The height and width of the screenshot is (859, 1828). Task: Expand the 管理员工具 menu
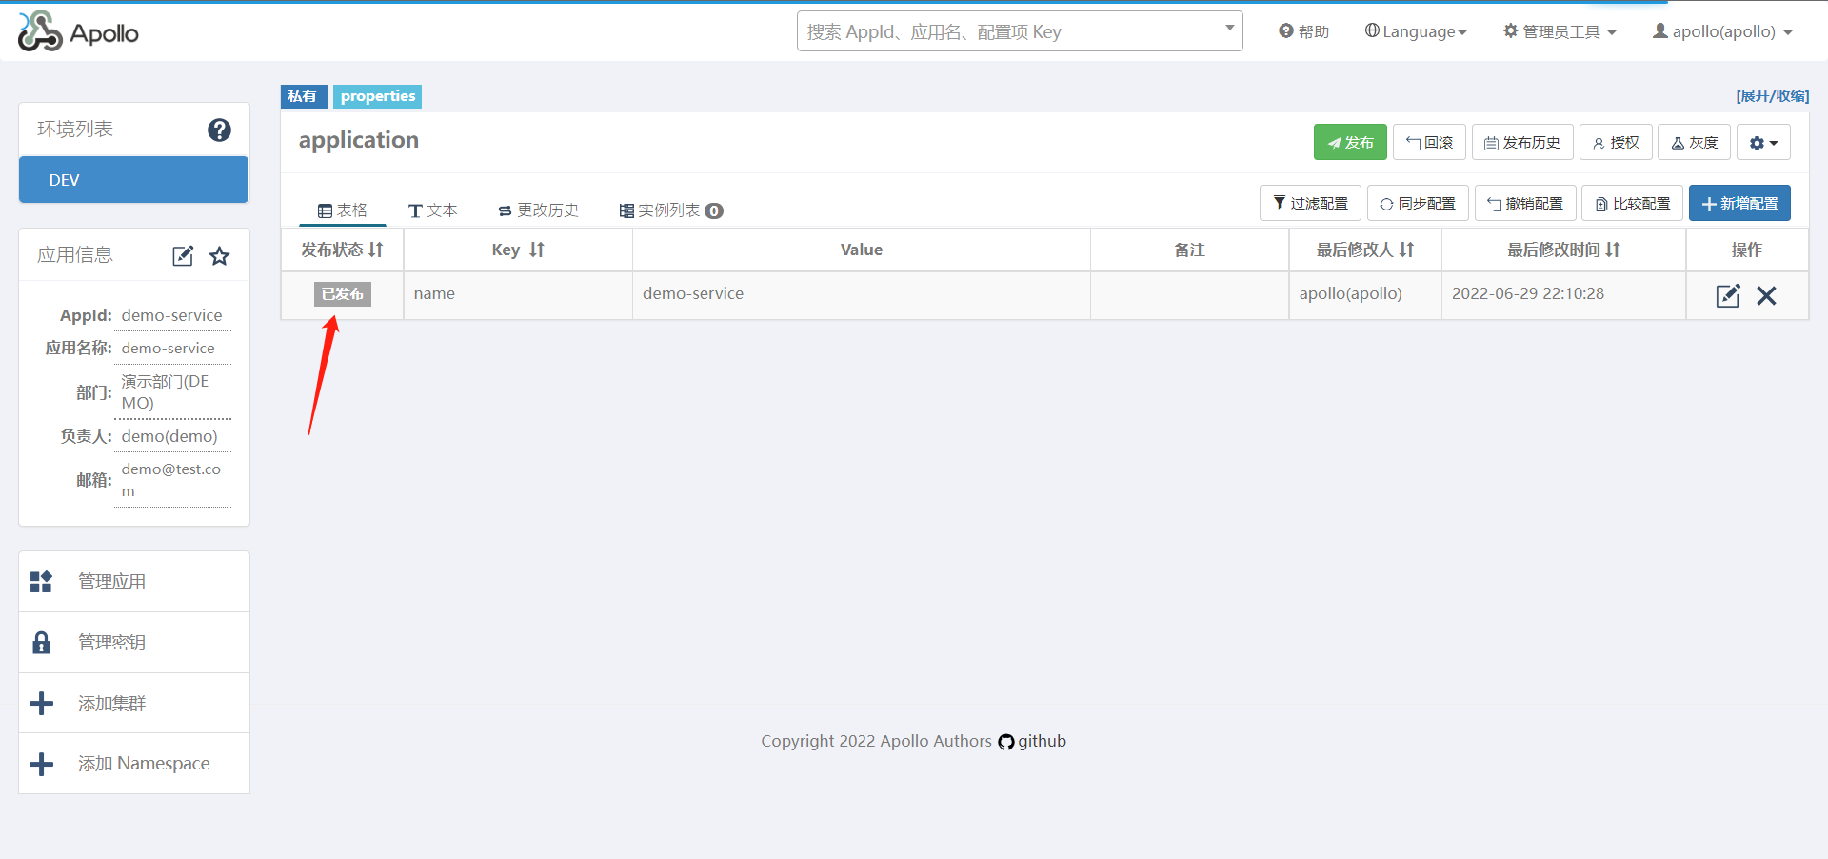[x=1560, y=31]
